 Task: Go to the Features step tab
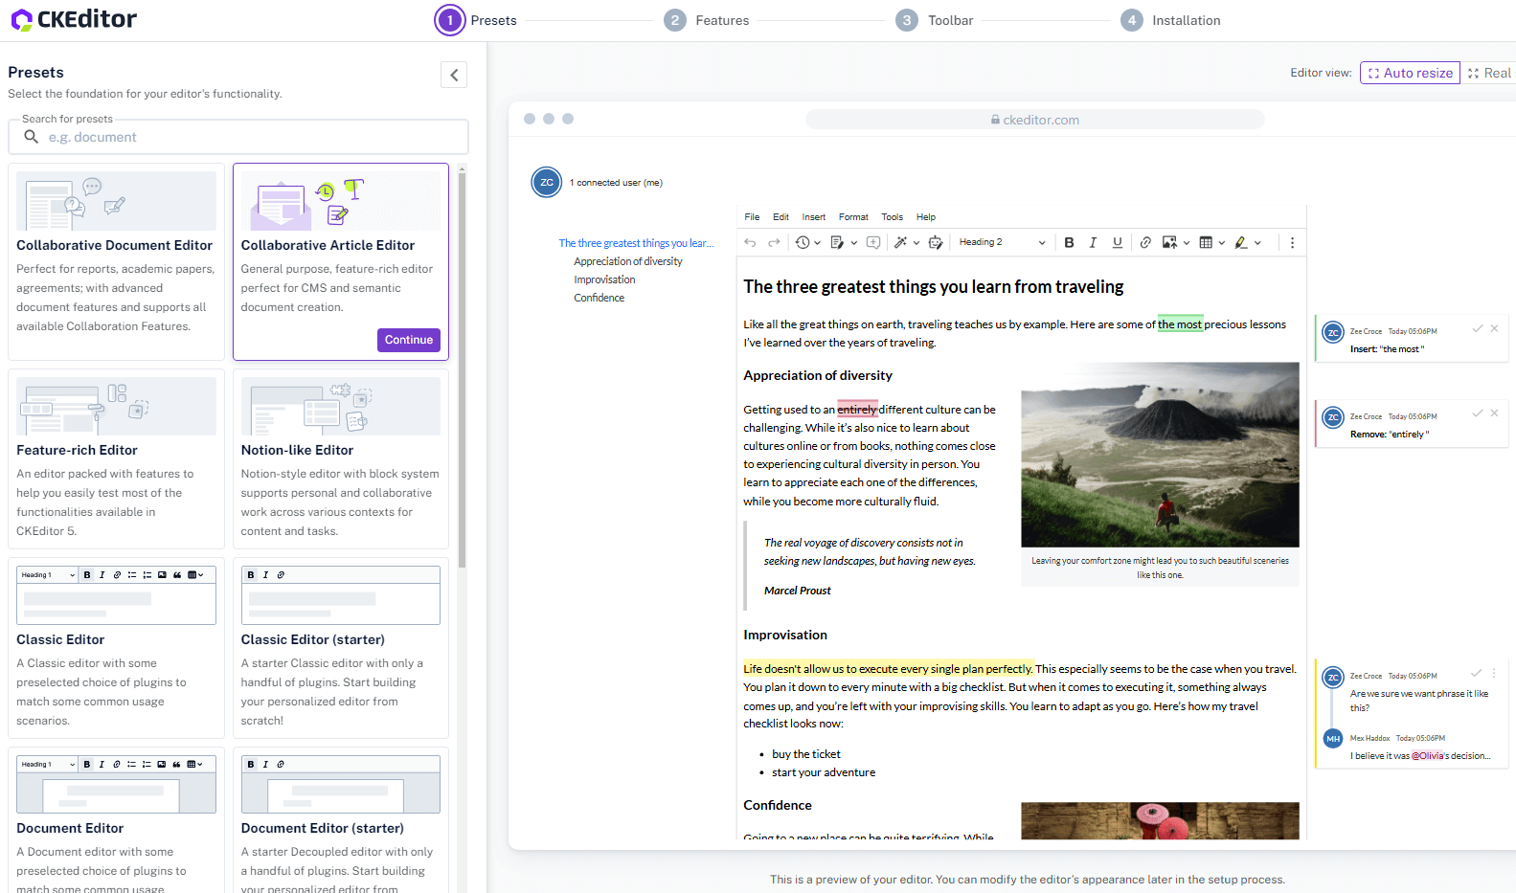[707, 20]
